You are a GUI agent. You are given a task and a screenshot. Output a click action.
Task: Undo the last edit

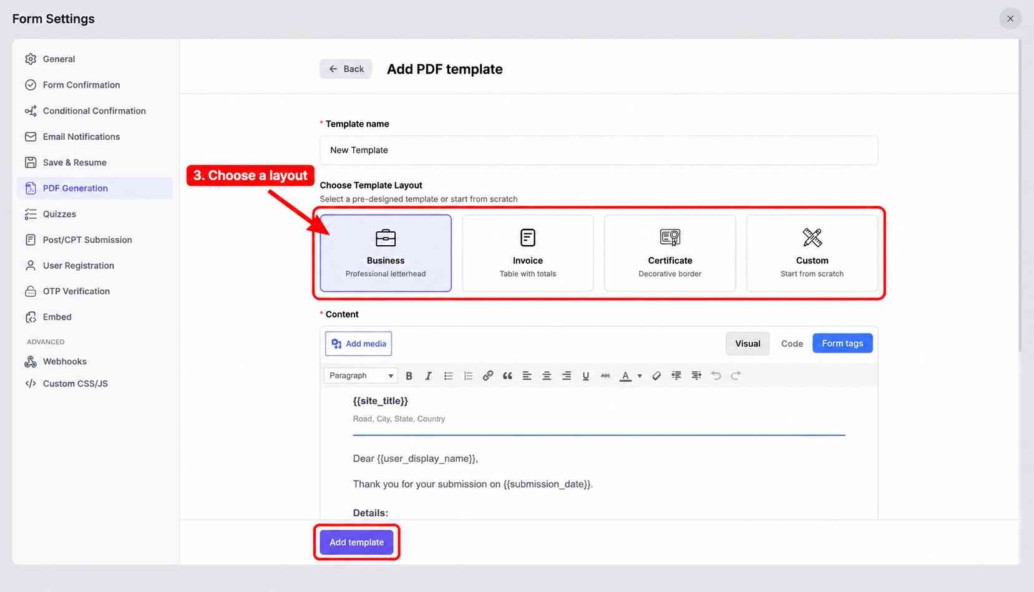(x=716, y=376)
